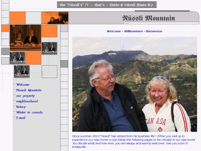Click the lowest grayscale couple thumbnail above Welcome
Image resolution: width=201 pixels, height=151 pixels.
point(22,71)
